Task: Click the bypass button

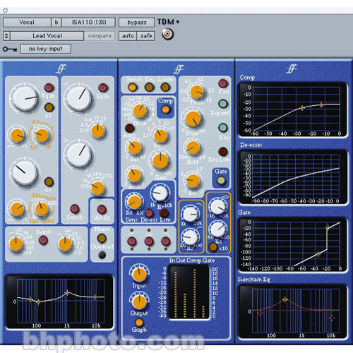Action: coord(137,23)
